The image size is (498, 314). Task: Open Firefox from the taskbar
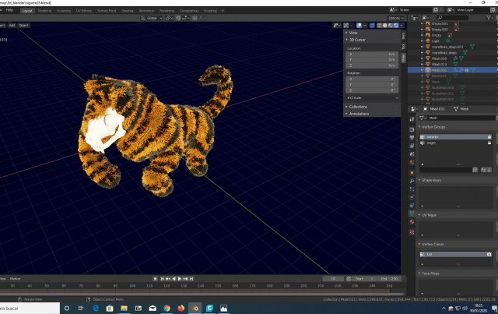tap(181, 308)
